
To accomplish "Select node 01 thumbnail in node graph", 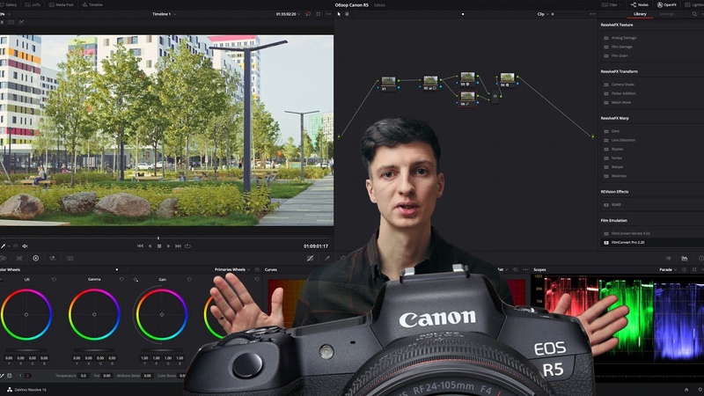I will pyautogui.click(x=388, y=81).
